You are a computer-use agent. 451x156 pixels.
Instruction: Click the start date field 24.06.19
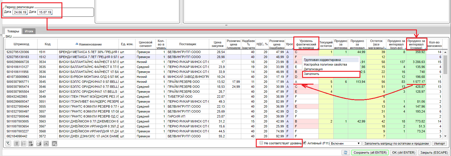[20, 12]
